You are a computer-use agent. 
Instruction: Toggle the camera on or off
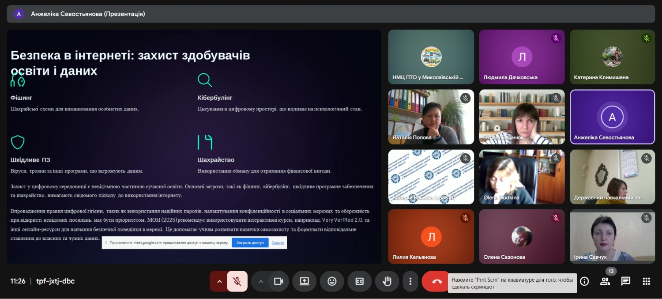[x=278, y=281]
